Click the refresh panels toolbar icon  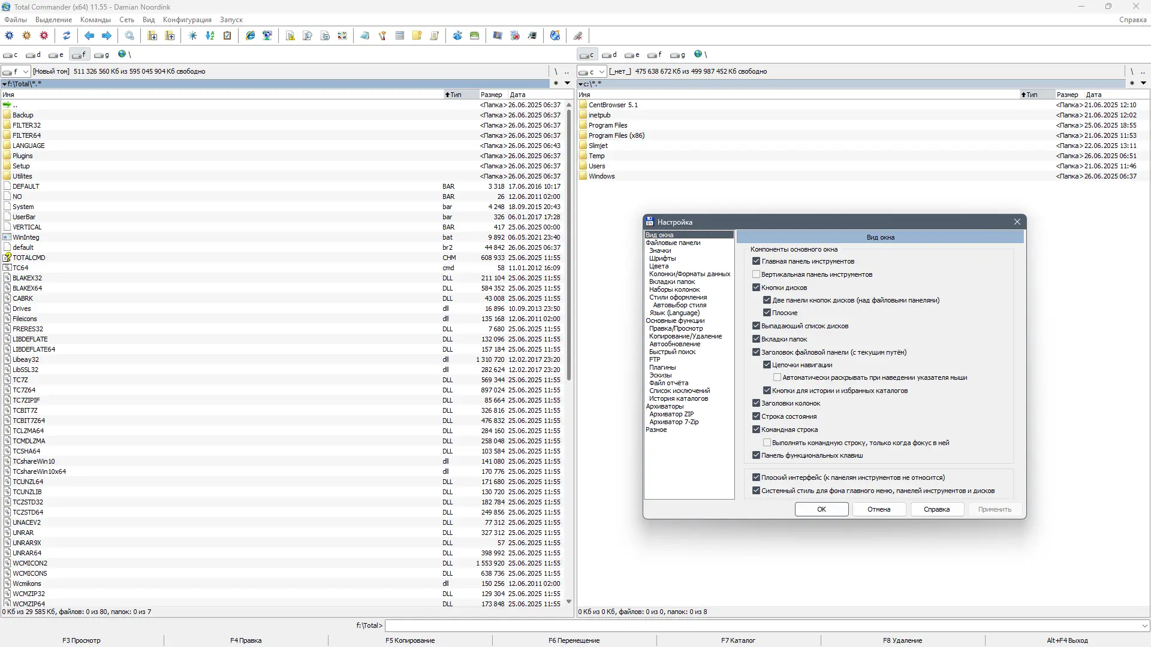click(67, 36)
